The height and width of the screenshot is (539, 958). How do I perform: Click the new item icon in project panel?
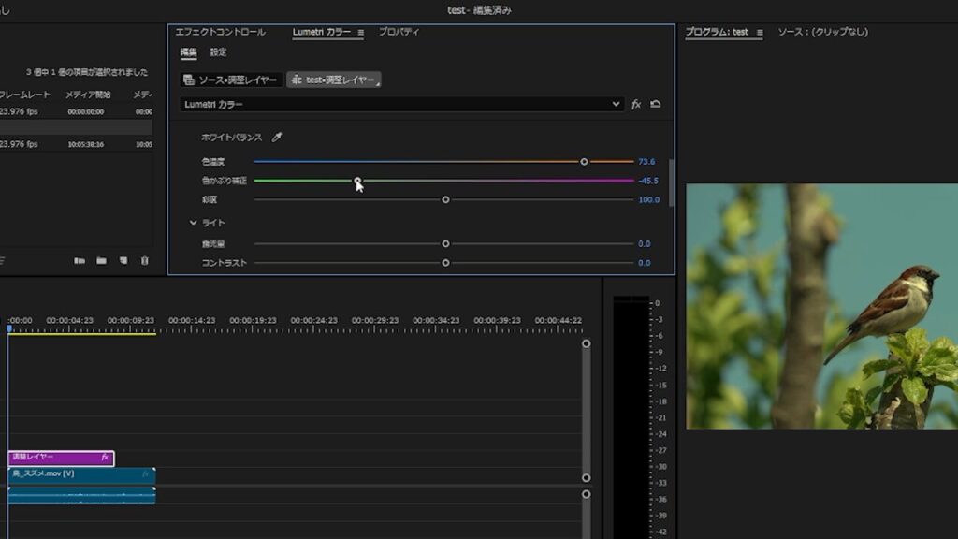pos(123,261)
